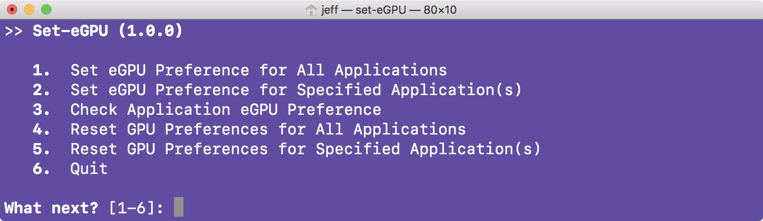
Task: Click the '>>' symbol before Set-eGPU header
Action: point(13,31)
